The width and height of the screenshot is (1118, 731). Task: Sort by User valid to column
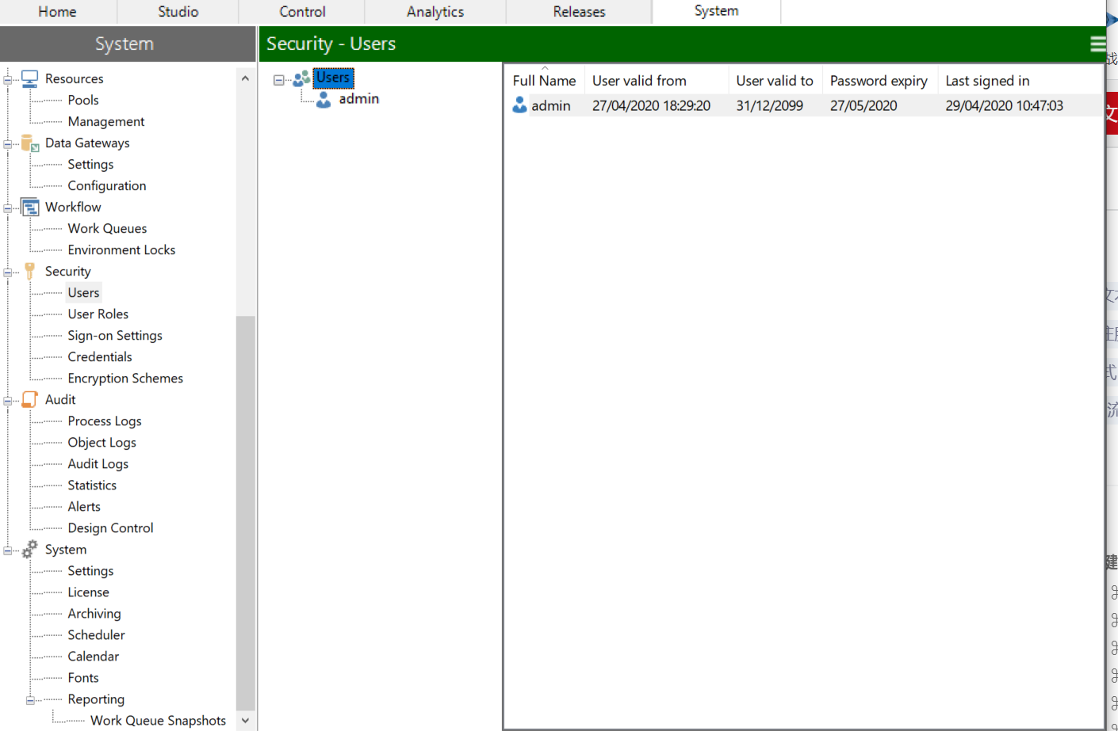(775, 81)
